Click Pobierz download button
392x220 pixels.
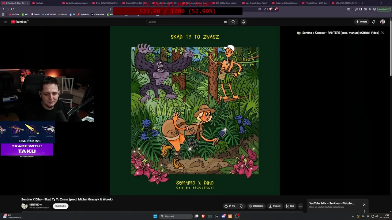click(275, 206)
